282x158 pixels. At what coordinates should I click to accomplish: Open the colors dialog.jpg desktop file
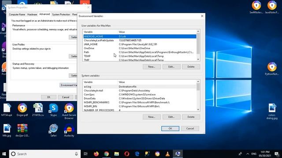[x=272, y=111]
